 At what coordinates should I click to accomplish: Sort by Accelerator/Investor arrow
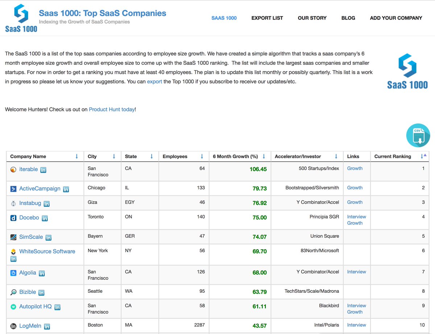click(x=336, y=156)
